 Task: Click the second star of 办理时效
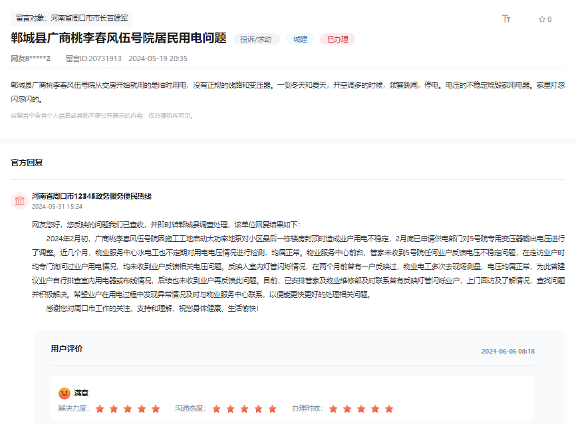pyautogui.click(x=347, y=409)
